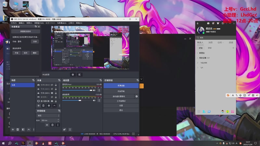Open virtual camera settings gear
Screen dimensions: 260x146
136,96
